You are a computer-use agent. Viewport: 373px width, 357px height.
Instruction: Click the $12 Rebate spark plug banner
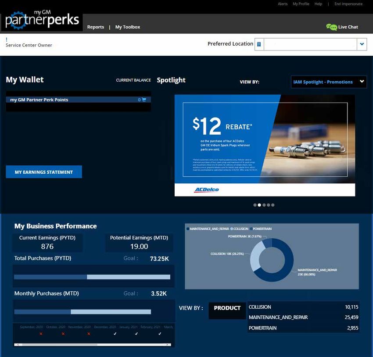pos(265,146)
